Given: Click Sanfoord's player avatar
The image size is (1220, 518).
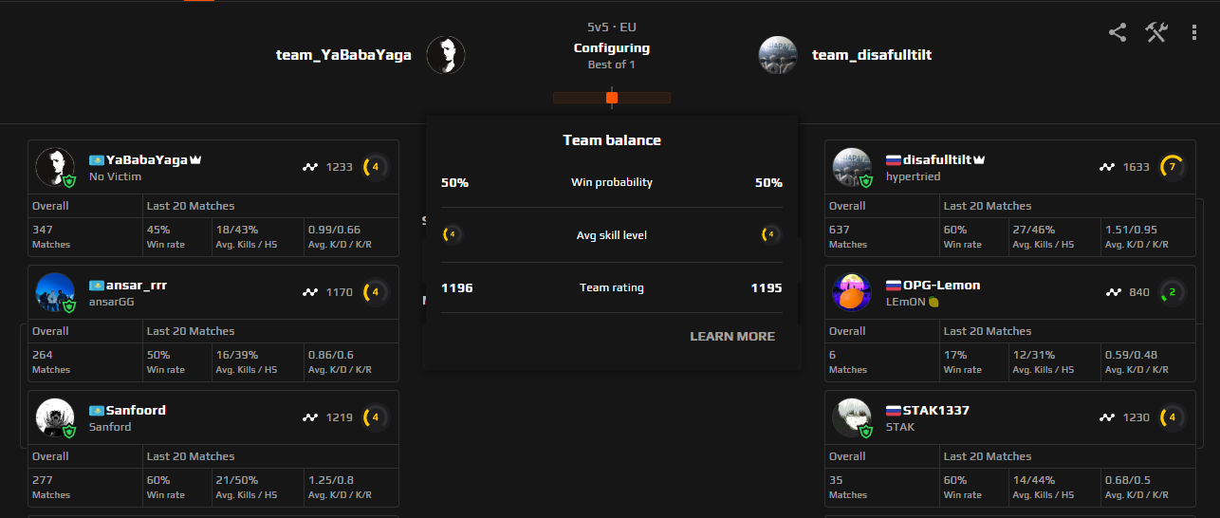Looking at the screenshot, I should coord(55,417).
